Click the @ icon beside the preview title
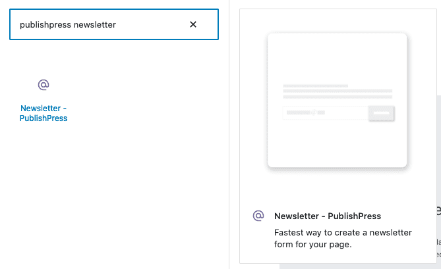Screen dimensions: 441x269 point(258,216)
